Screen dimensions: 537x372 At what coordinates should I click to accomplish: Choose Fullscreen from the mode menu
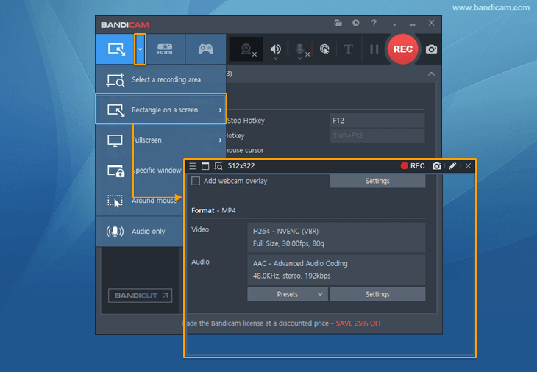[160, 140]
